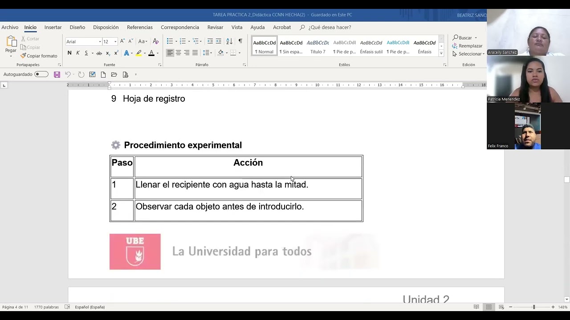Click the undo arrow in quick access
This screenshot has height=320, width=570.
click(68, 74)
